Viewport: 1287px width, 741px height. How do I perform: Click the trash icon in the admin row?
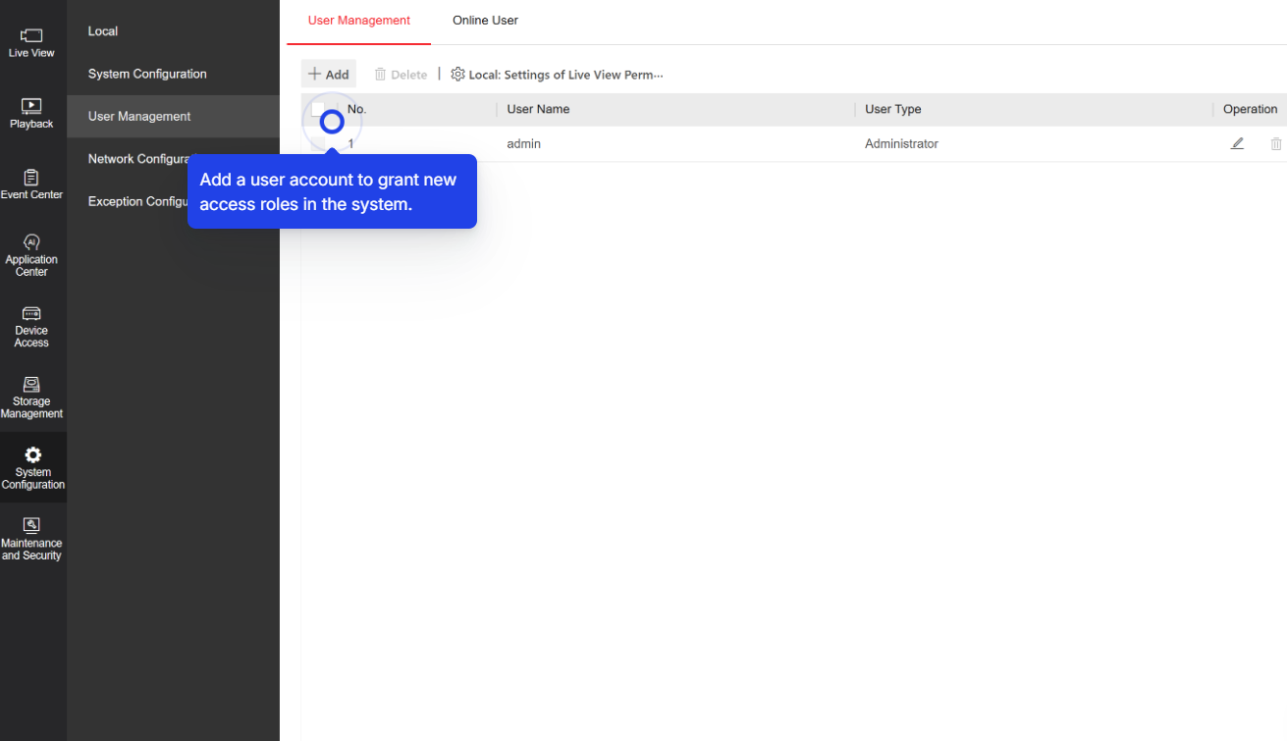(1275, 143)
